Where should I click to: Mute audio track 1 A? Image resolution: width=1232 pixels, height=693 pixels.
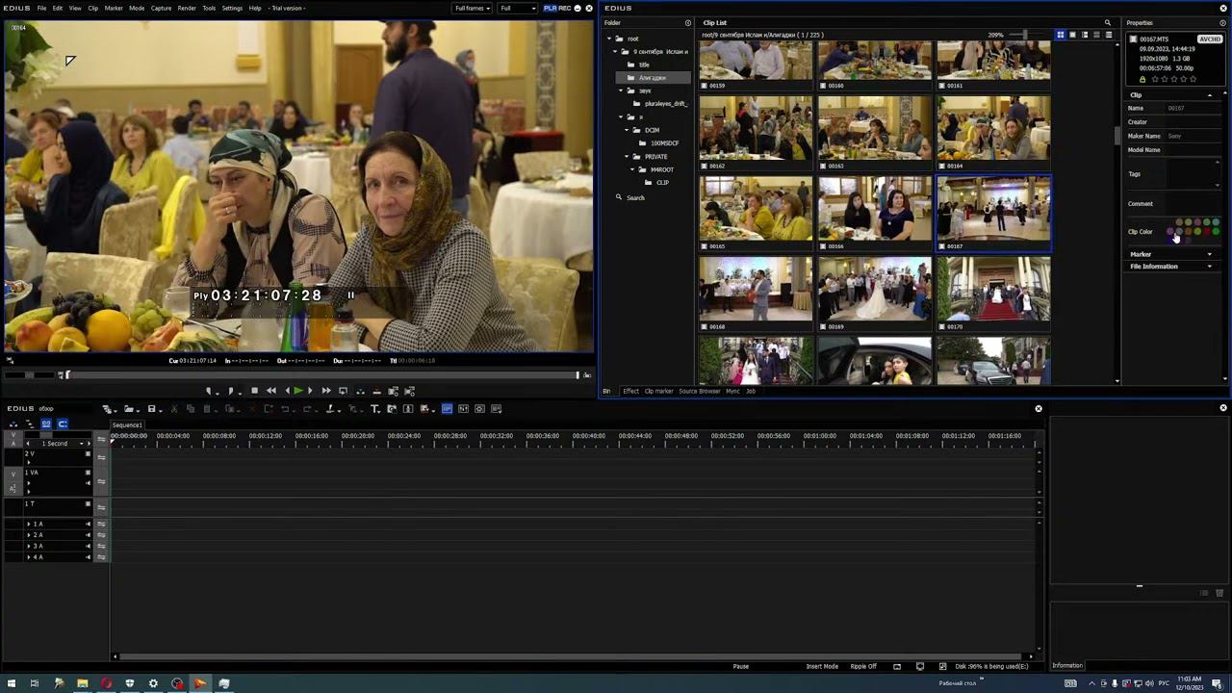88,524
